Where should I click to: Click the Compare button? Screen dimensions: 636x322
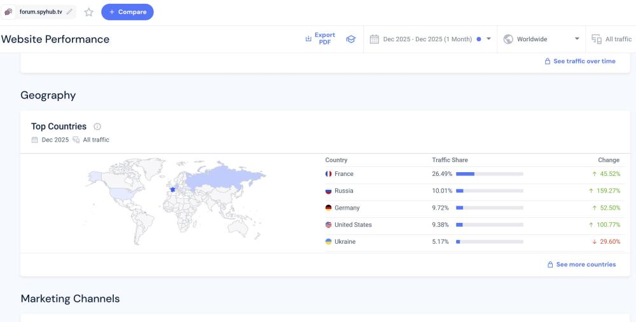(x=127, y=12)
